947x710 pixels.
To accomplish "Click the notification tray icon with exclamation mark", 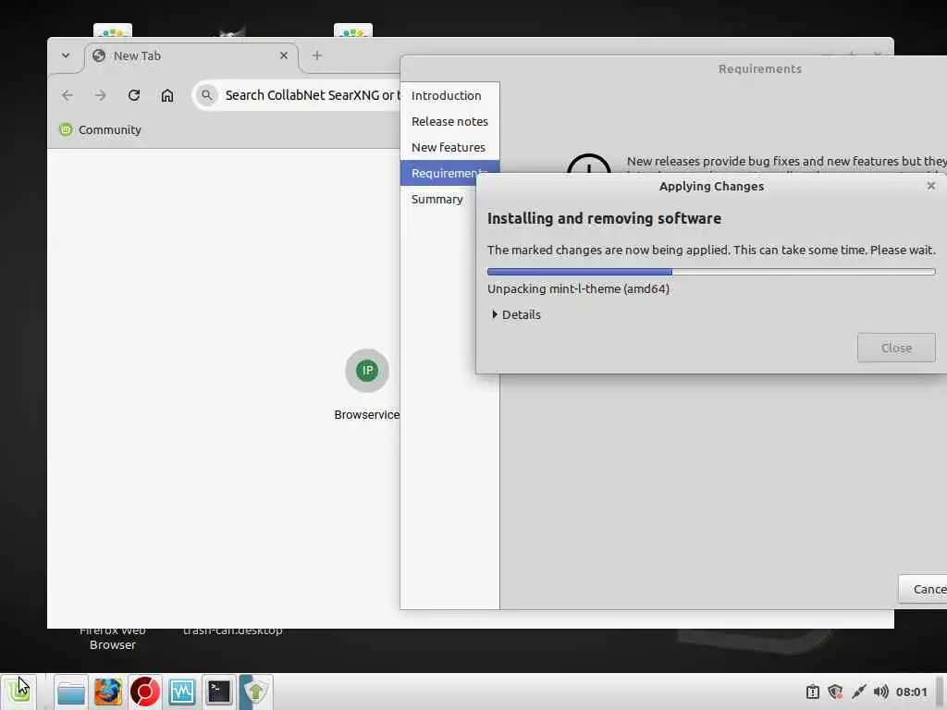I will (x=813, y=692).
